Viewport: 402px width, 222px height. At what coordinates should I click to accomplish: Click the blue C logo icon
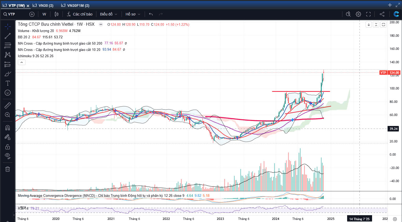pyautogui.click(x=396, y=14)
